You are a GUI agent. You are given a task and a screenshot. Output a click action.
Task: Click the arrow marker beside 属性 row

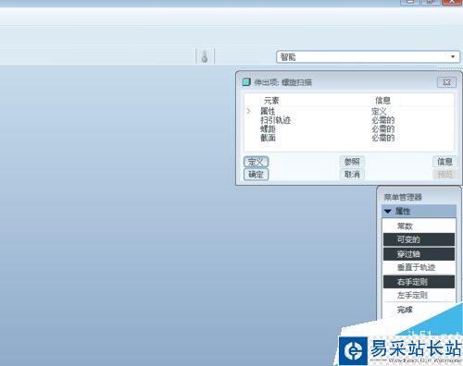pyautogui.click(x=249, y=111)
